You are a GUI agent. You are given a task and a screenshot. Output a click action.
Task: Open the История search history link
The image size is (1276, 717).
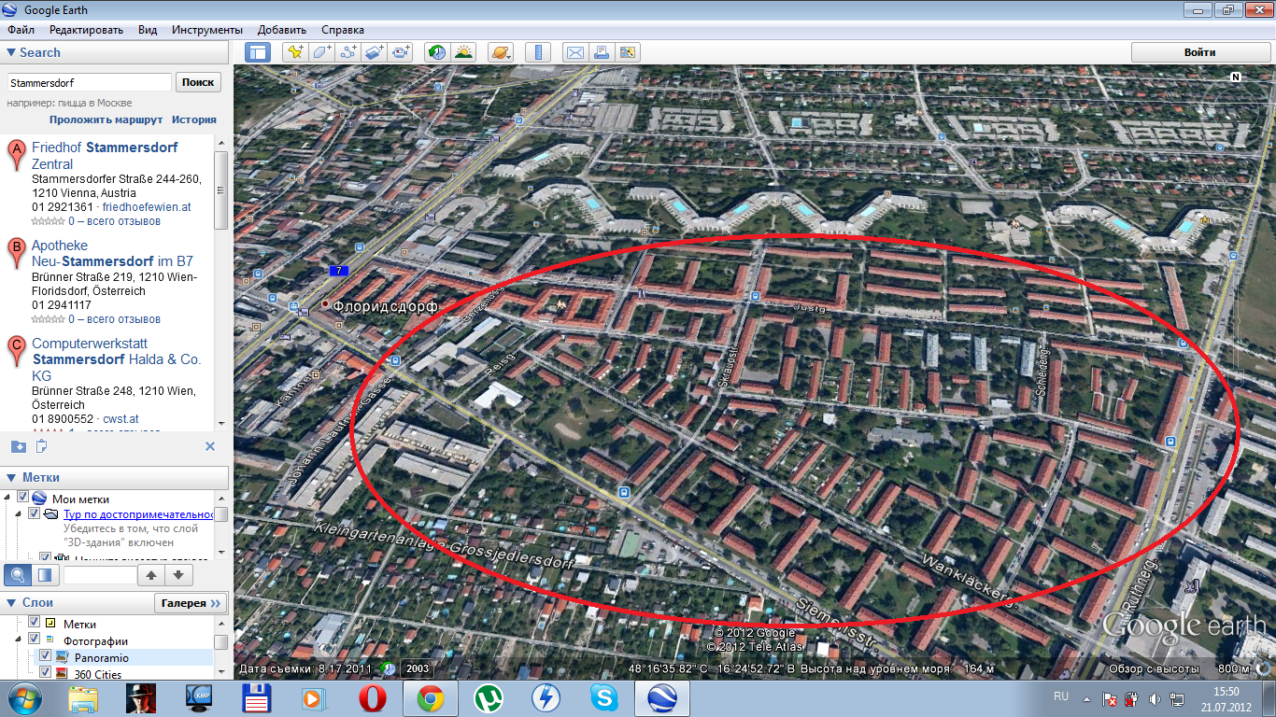193,119
